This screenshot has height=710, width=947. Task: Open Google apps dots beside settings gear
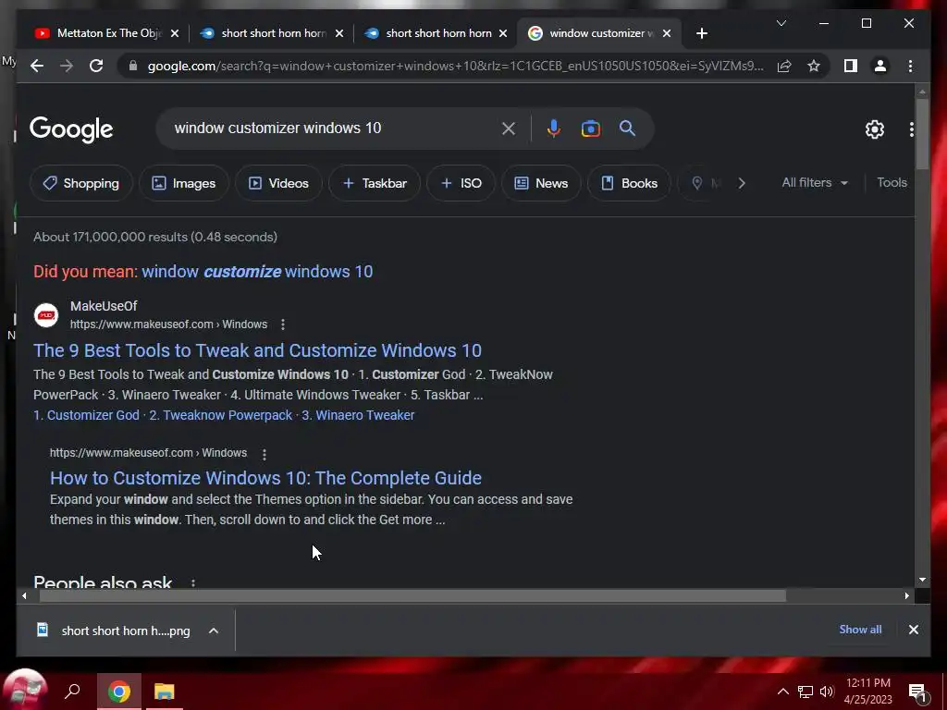pyautogui.click(x=911, y=129)
